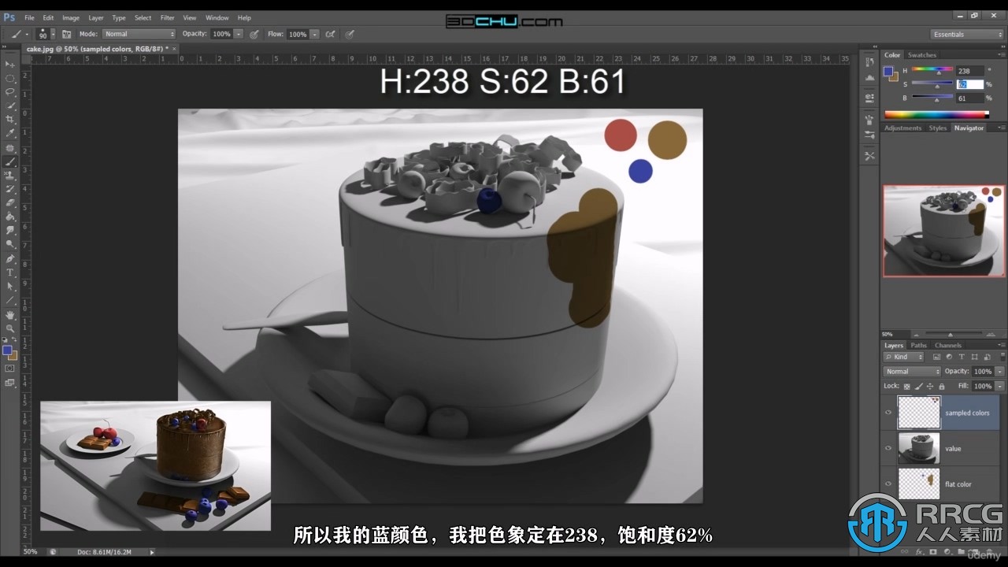Screen dimensions: 1008x567
Task: Toggle the Brush panel in options bar
Action: [x=66, y=34]
